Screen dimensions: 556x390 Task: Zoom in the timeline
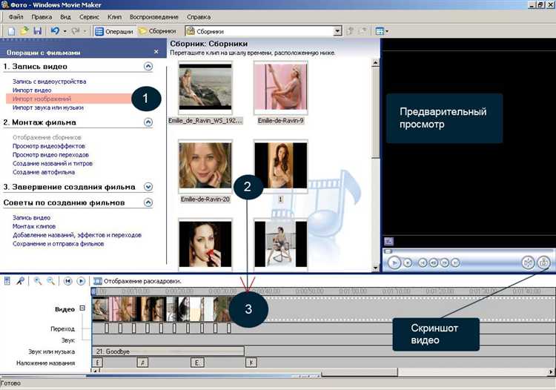point(37,281)
